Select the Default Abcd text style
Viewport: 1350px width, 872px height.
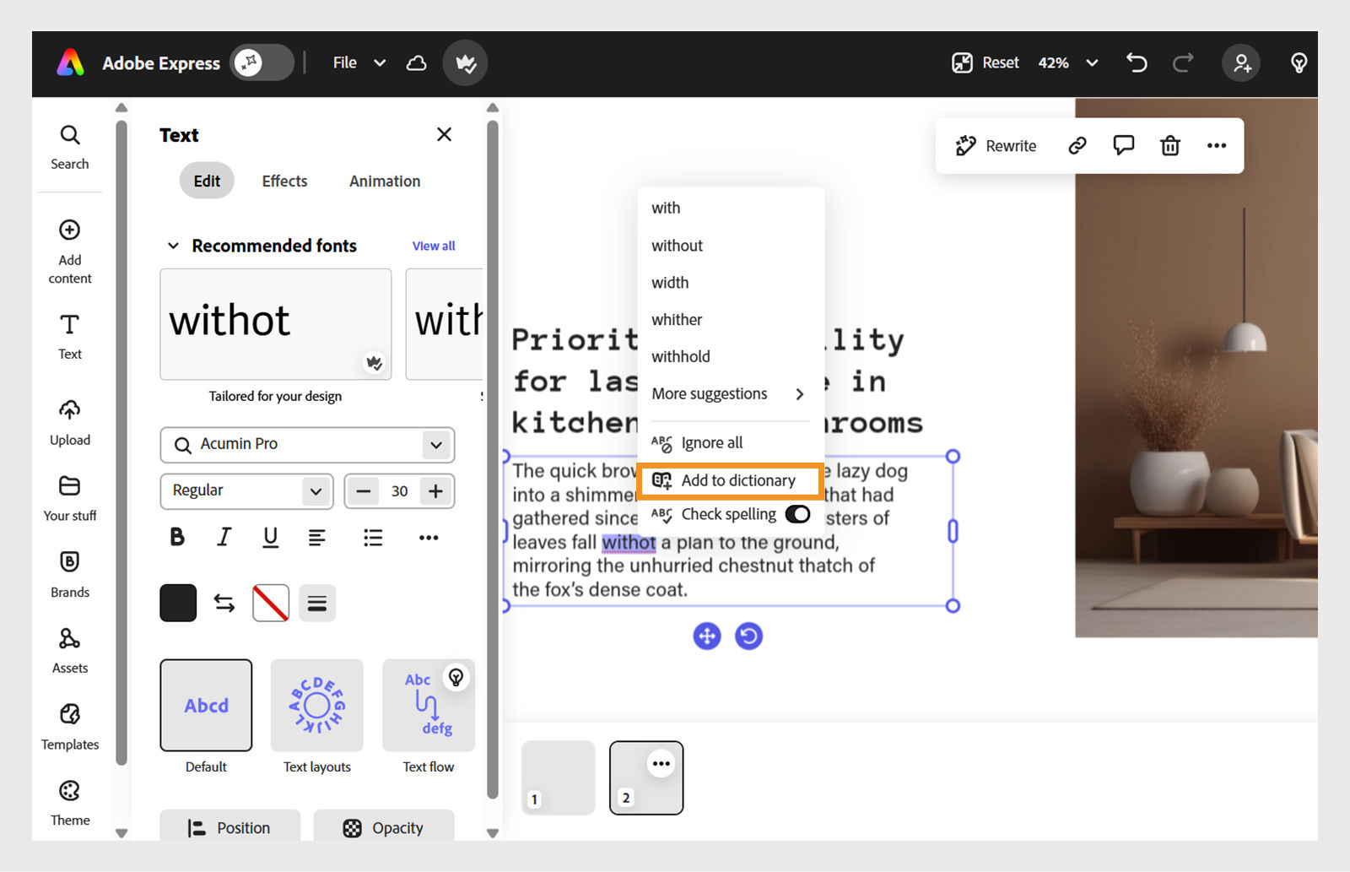coord(205,706)
